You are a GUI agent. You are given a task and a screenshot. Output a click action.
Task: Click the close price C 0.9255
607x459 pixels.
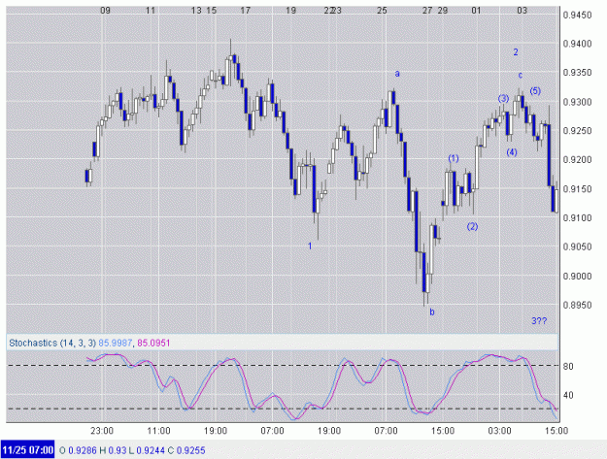(x=186, y=450)
